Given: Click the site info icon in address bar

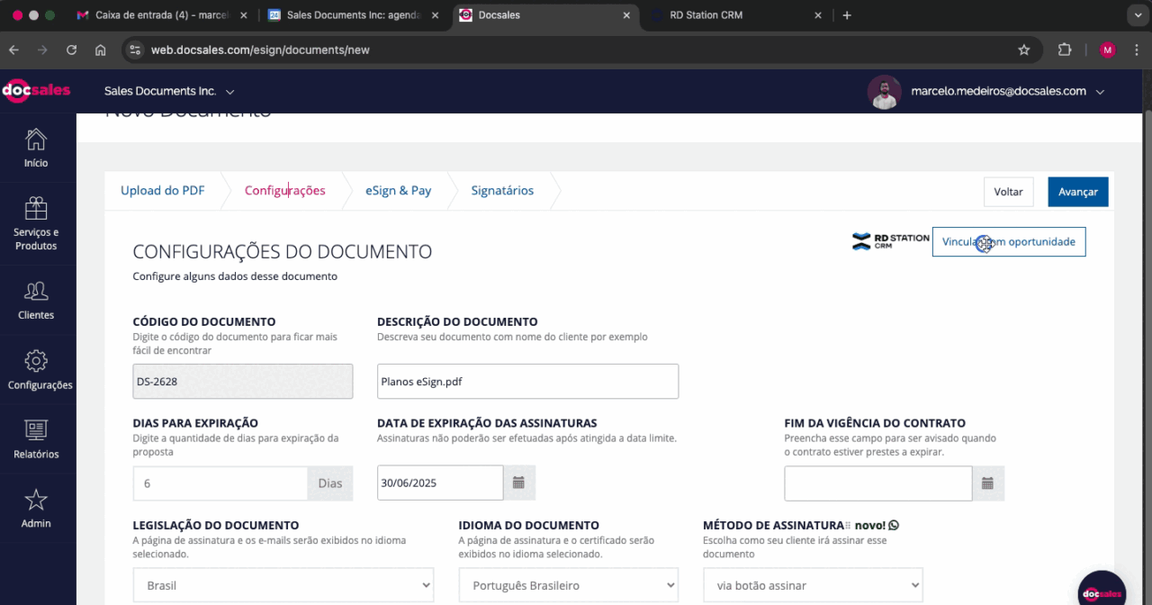Looking at the screenshot, I should point(135,50).
